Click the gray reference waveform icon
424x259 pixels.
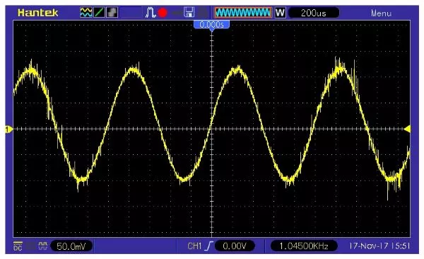click(x=112, y=13)
